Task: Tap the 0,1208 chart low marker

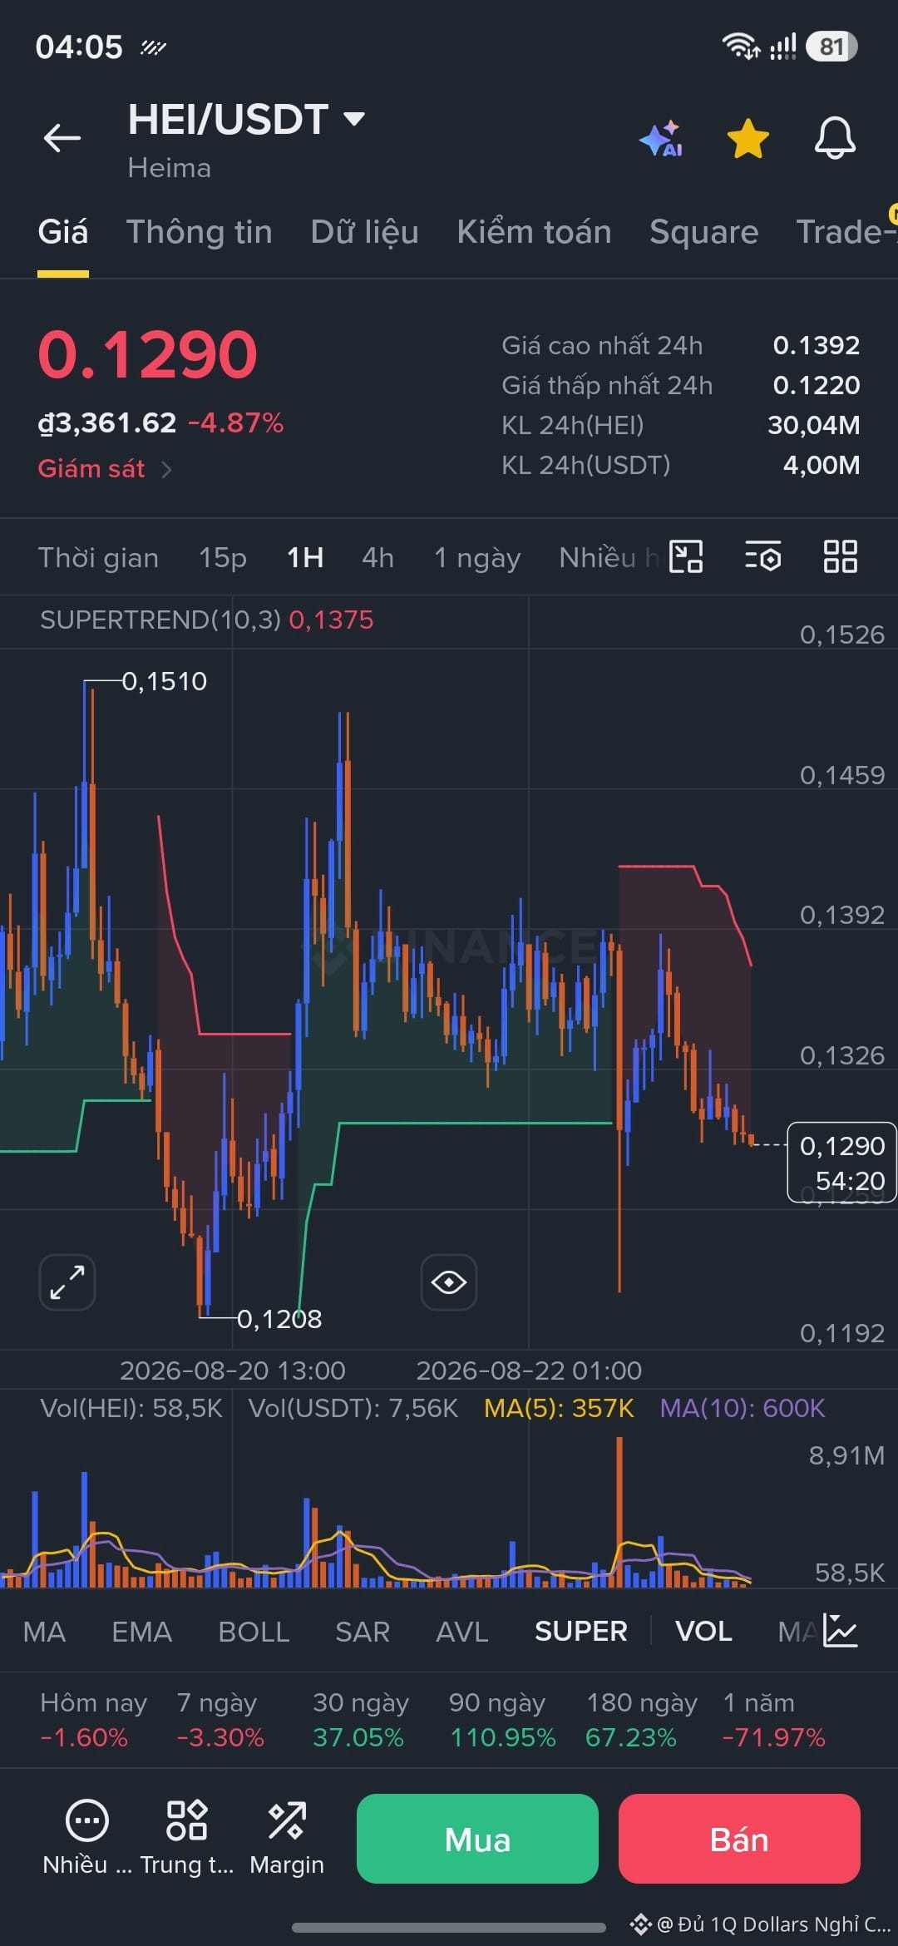Action: point(279,1319)
